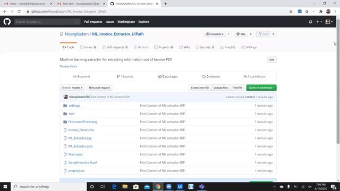
Task: Switch to the repository Issues tab
Action: 88,47
